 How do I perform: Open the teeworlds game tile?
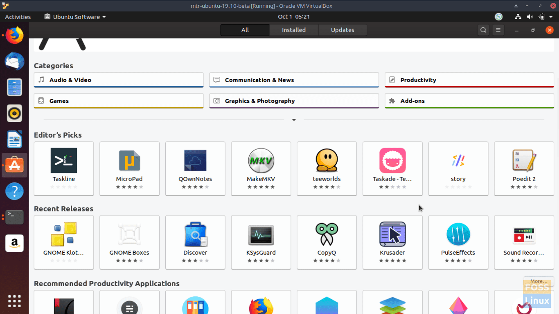coord(327,168)
